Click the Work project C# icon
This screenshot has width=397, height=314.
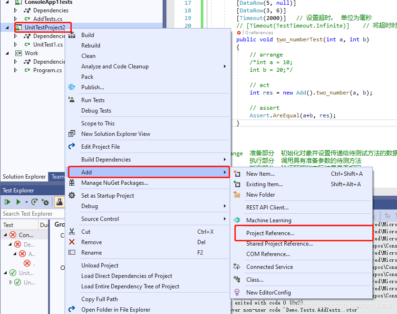[19, 53]
